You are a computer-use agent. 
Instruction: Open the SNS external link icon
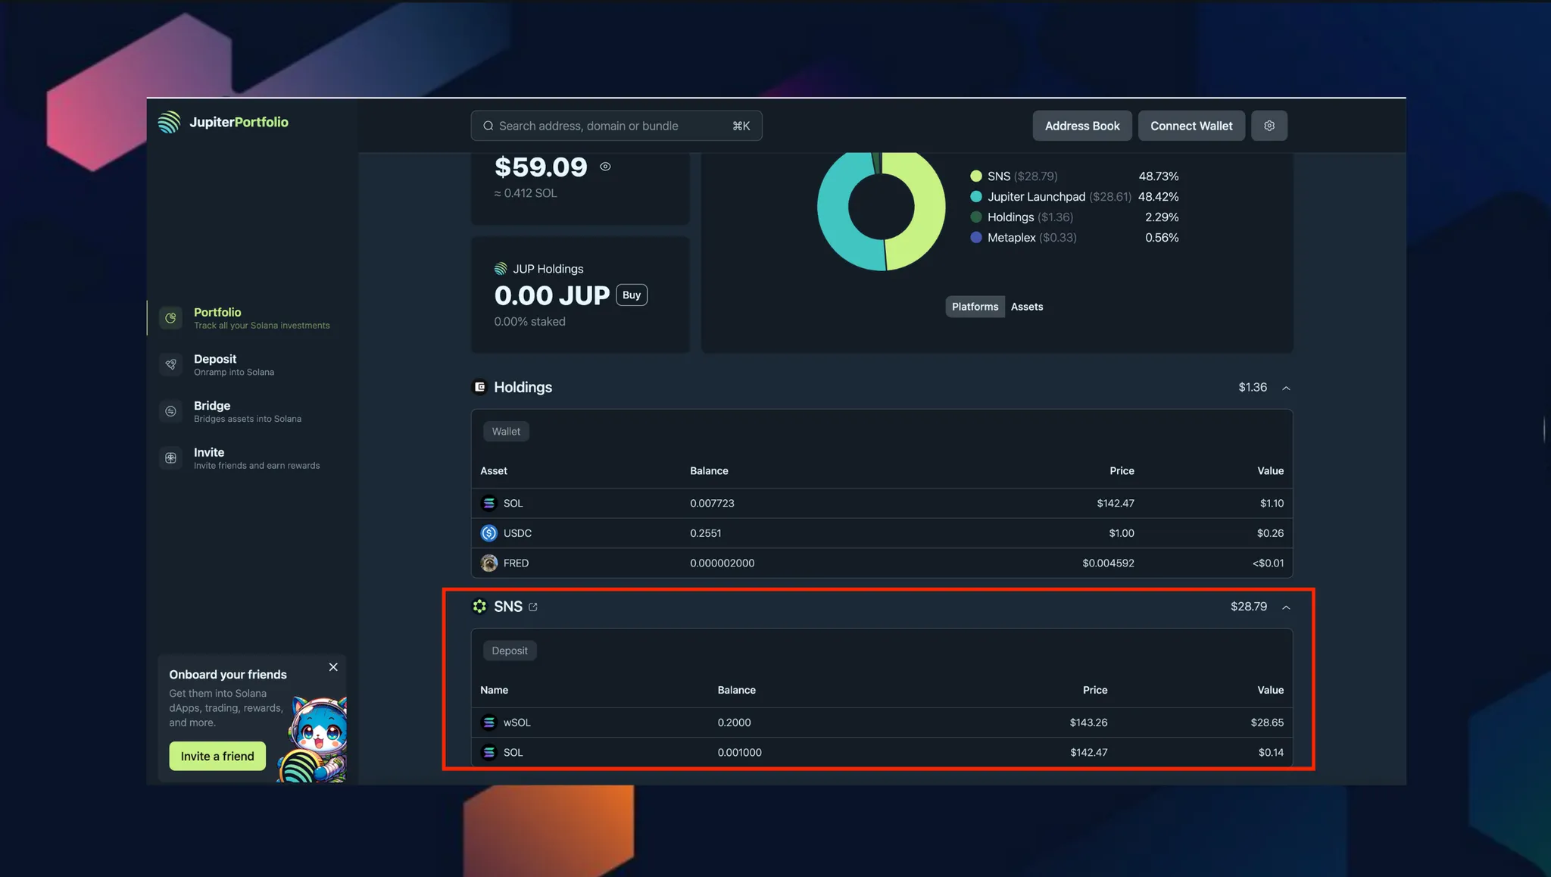point(533,607)
